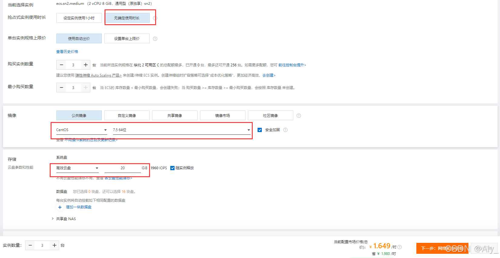Open the 各云盘性能指标 link
This screenshot has width=500, height=258.
(118, 178)
